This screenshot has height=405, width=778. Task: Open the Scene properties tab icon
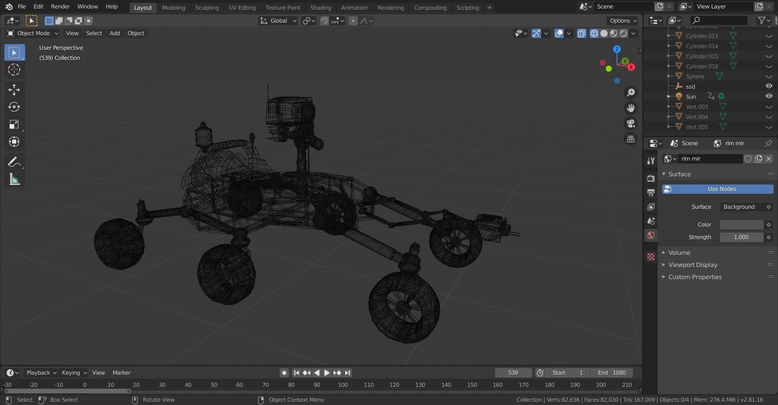pyautogui.click(x=651, y=221)
